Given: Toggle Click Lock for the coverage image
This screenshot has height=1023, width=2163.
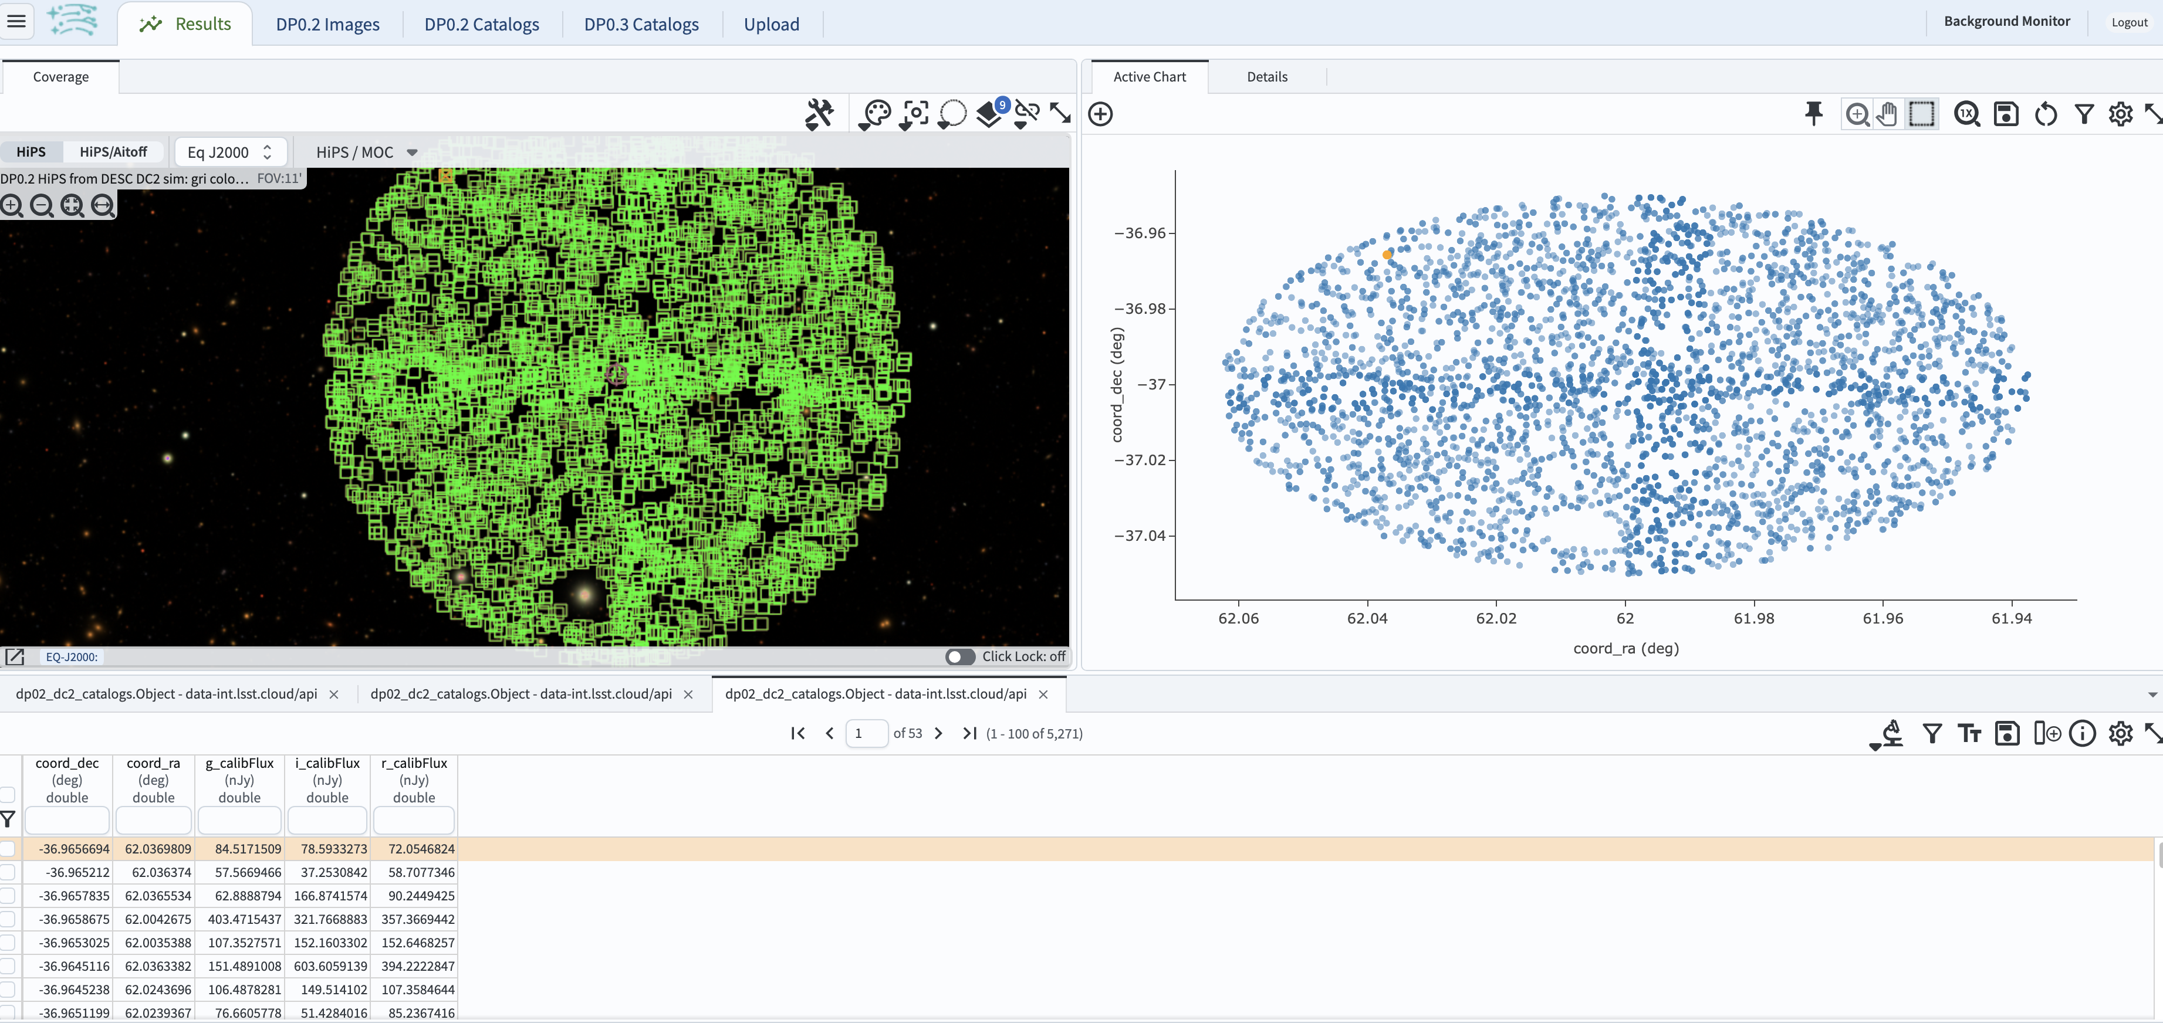Looking at the screenshot, I should tap(960, 656).
